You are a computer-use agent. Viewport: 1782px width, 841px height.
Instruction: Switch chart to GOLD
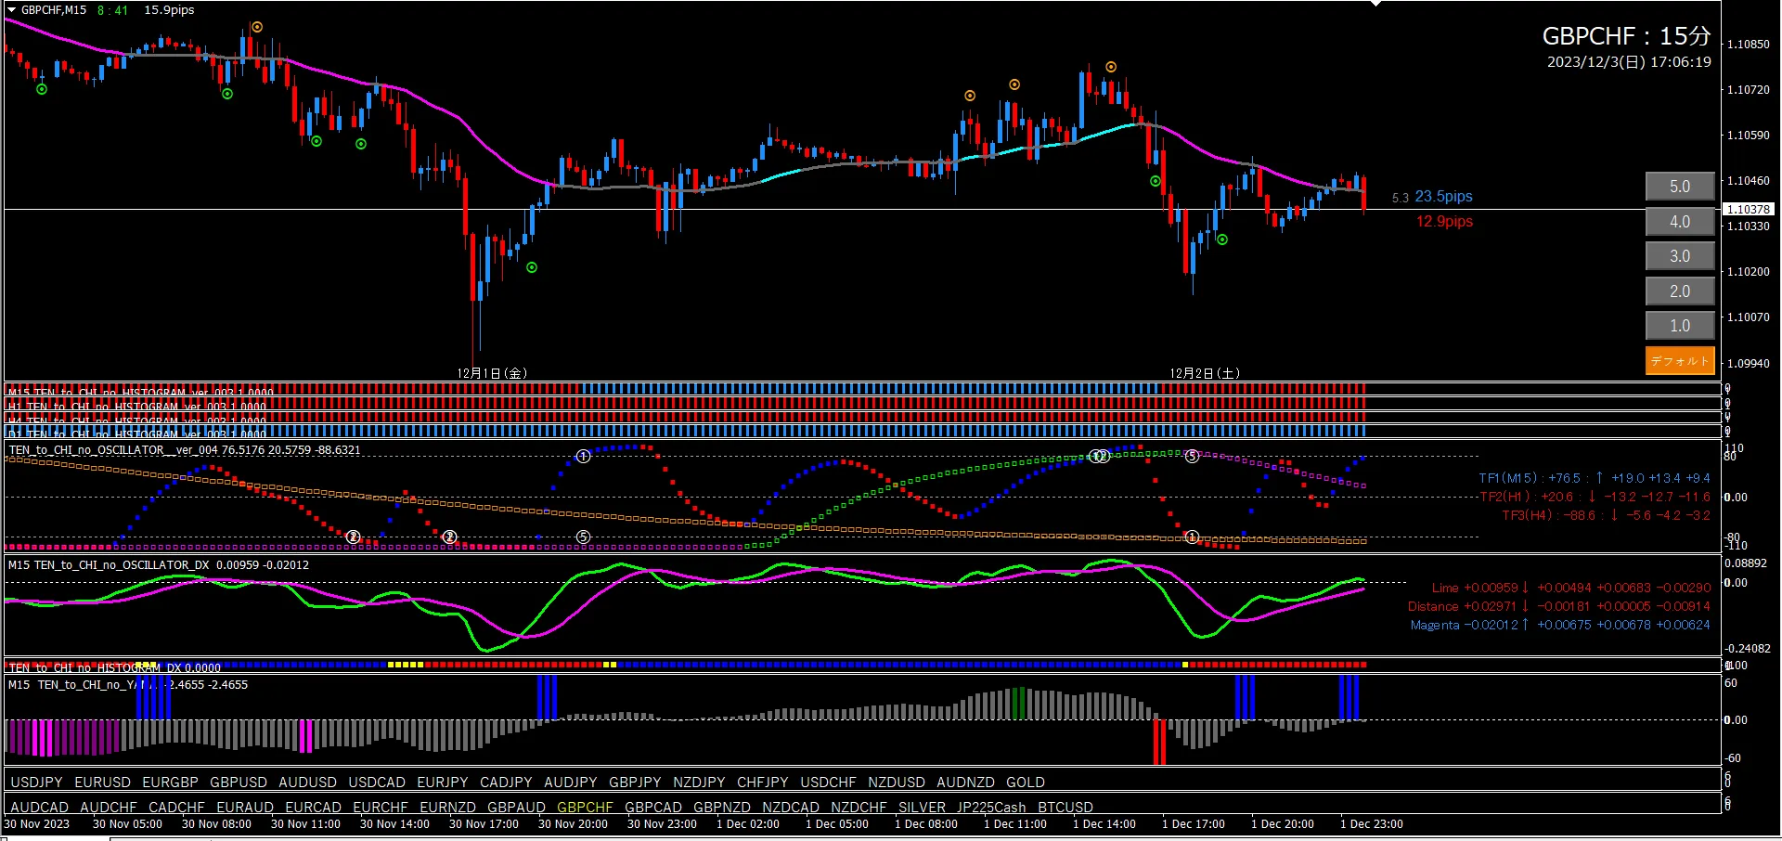tap(1026, 783)
